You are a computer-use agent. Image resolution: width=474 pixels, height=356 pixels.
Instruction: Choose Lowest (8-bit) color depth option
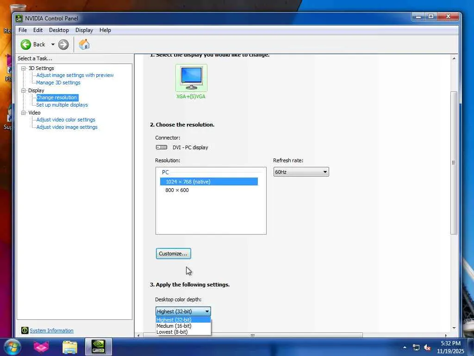pyautogui.click(x=183, y=332)
